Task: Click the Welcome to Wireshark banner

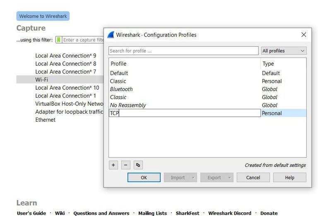Action: tap(43, 16)
